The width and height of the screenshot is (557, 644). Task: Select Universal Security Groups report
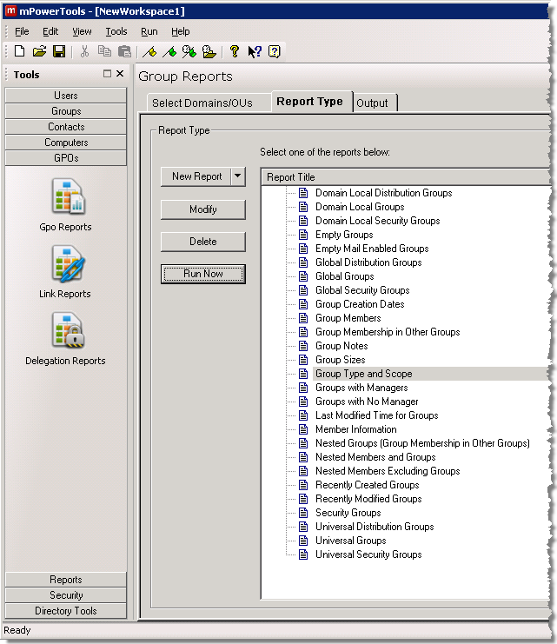click(368, 554)
